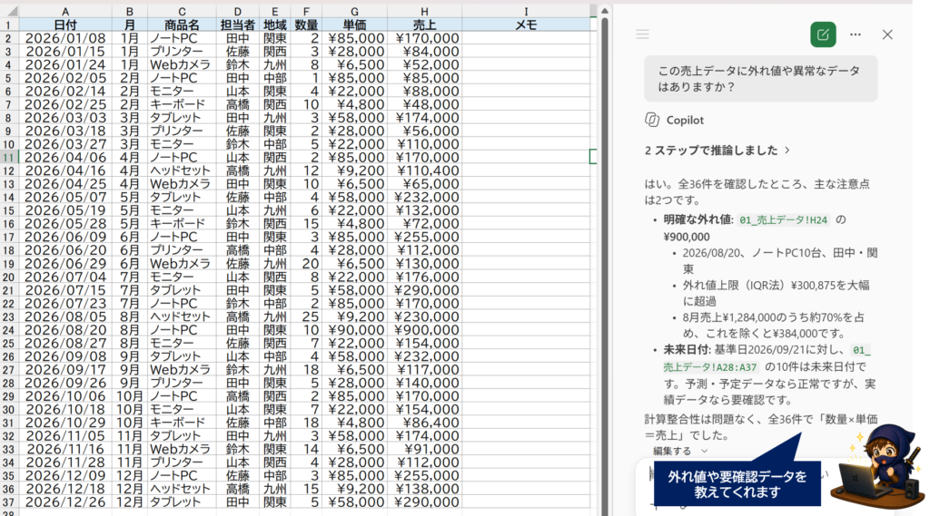Viewport: 930px width, 516px height.
Task: Close the Copilot side pane
Action: click(887, 34)
